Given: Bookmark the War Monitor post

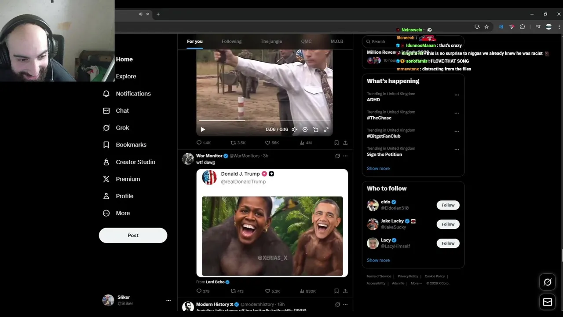Looking at the screenshot, I should pos(336,291).
